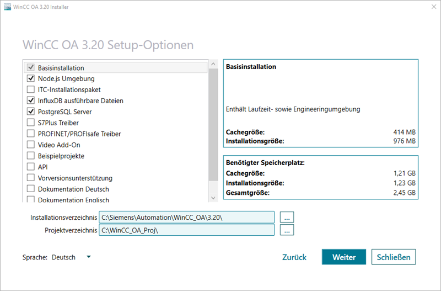Click the Gesamtgröße value 2,45 GB

point(405,193)
